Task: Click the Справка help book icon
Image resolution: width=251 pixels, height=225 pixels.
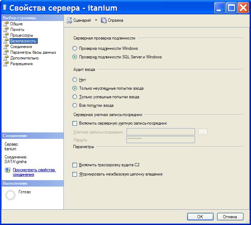Action: click(103, 20)
